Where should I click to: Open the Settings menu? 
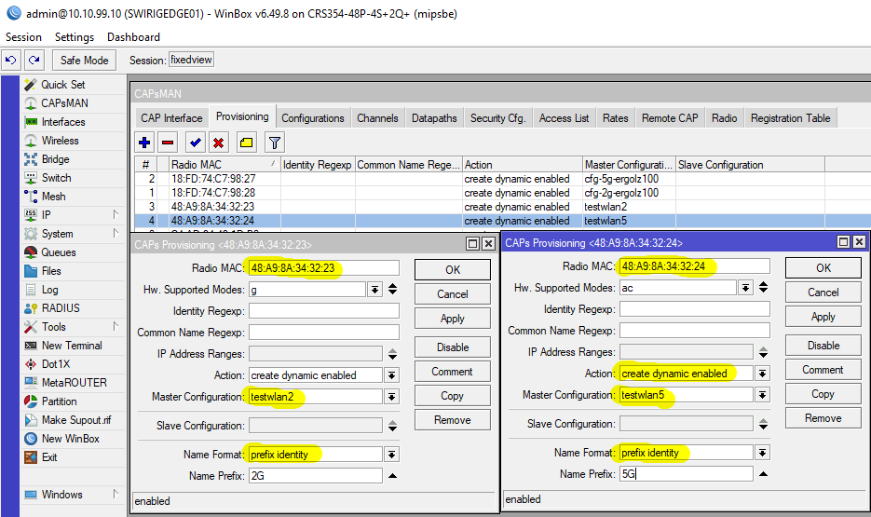(x=75, y=37)
